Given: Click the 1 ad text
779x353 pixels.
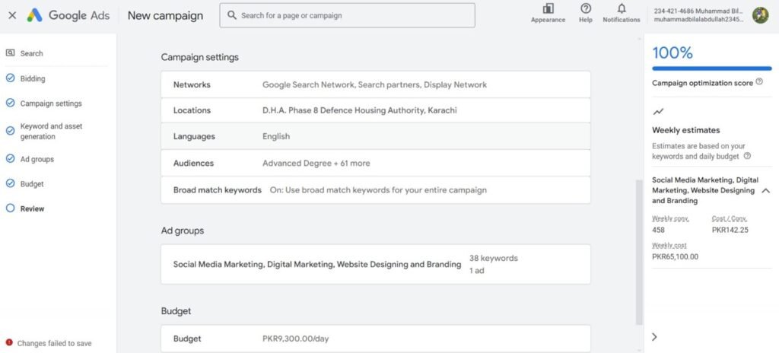Looking at the screenshot, I should point(476,271).
